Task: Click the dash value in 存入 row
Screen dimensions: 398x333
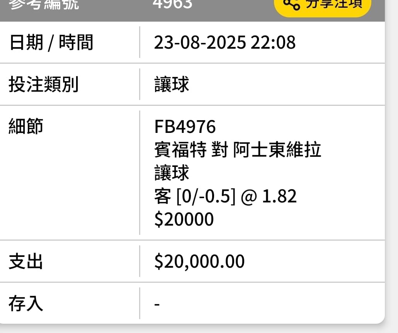Action: [157, 304]
